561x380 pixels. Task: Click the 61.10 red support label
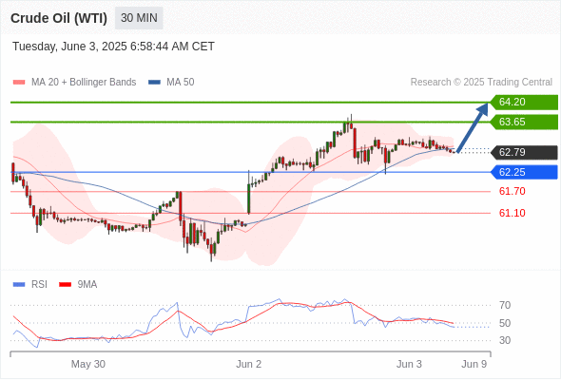pos(513,213)
